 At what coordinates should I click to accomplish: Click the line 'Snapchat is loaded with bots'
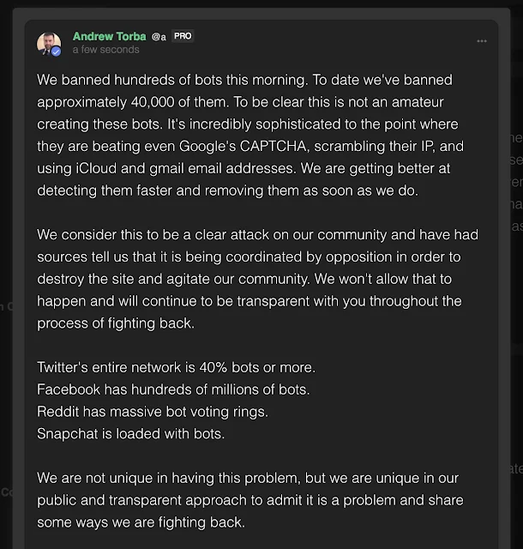click(x=130, y=433)
